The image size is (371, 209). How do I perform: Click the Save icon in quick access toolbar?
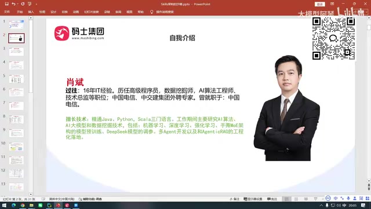point(6,4)
